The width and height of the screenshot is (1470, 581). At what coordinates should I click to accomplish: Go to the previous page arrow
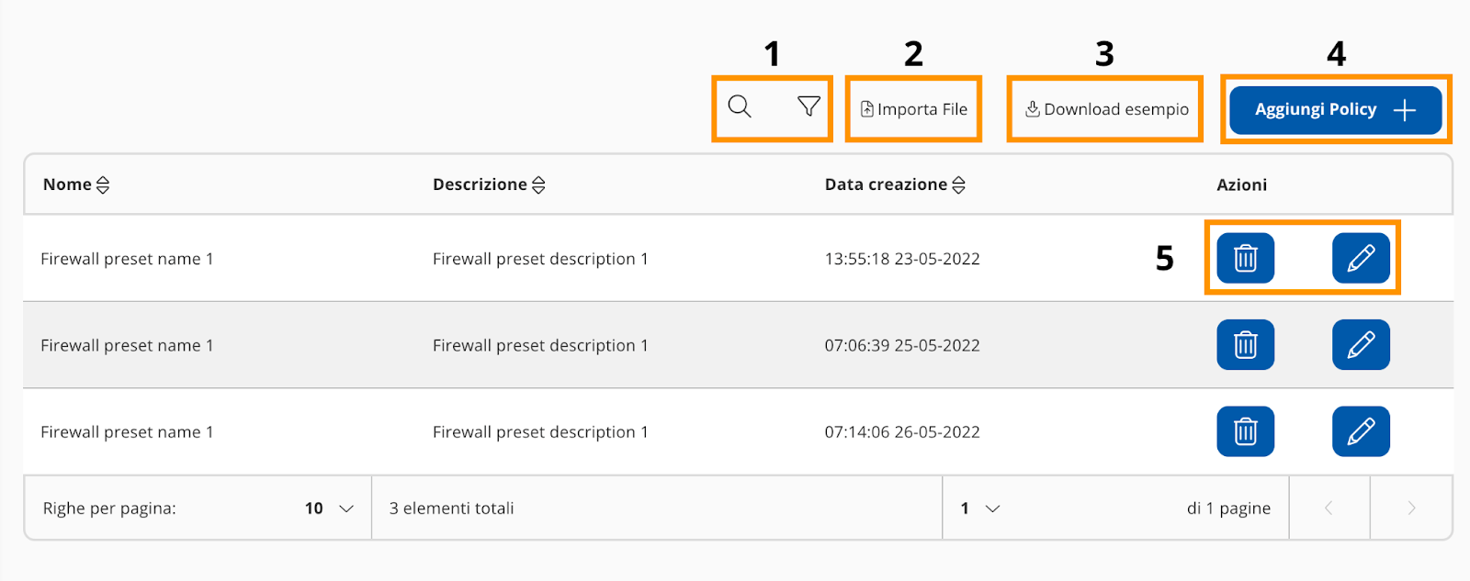tap(1329, 508)
